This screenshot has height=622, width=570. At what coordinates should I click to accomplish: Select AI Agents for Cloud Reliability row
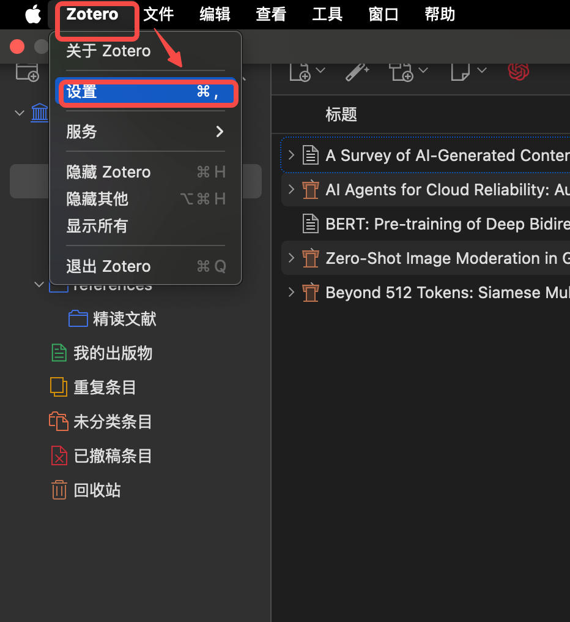pyautogui.click(x=426, y=189)
